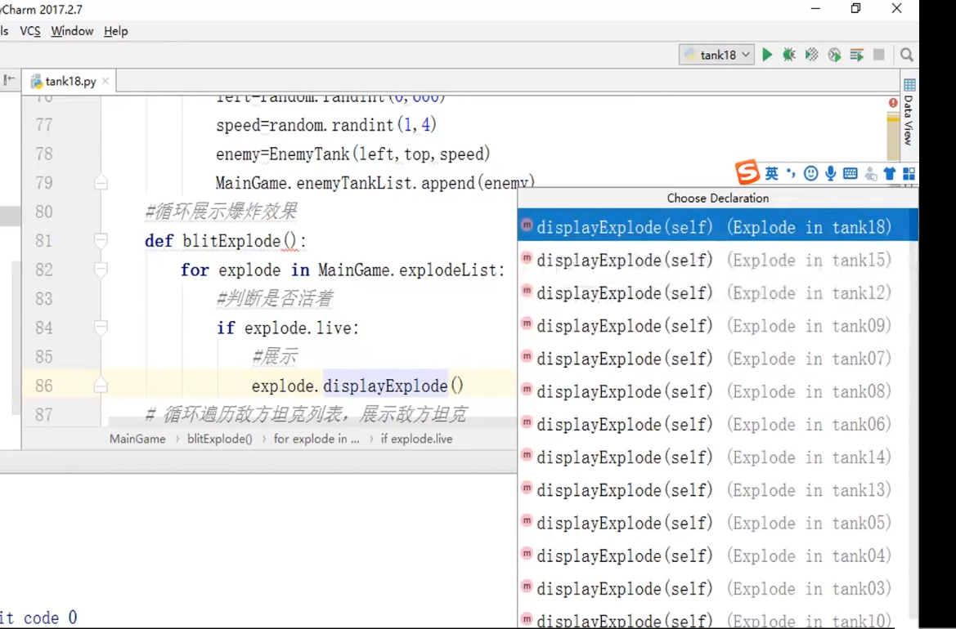This screenshot has width=956, height=629.
Task: Collapse the for loop fold on line 82
Action: (101, 270)
